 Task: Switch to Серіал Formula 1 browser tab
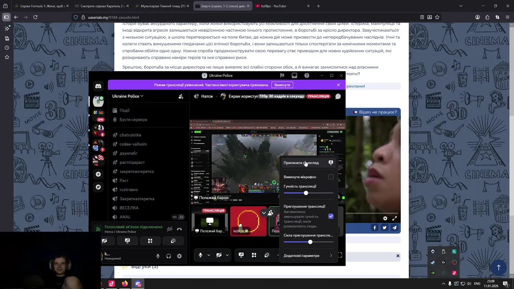point(42,6)
